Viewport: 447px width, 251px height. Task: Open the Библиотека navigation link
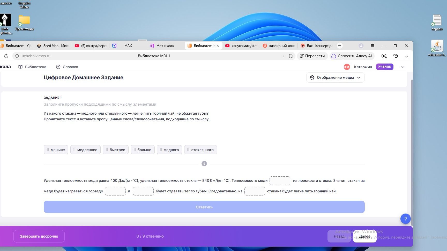(x=32, y=67)
